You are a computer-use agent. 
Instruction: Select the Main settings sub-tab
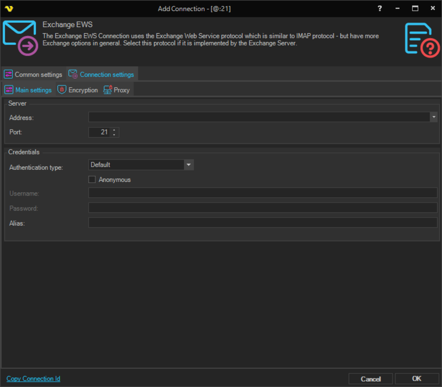pyautogui.click(x=28, y=90)
